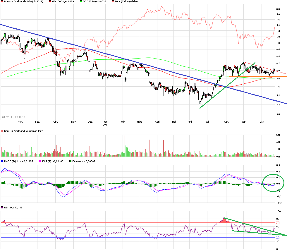Click the 'GD 100 Tage: 3,839' label

coord(63,1)
